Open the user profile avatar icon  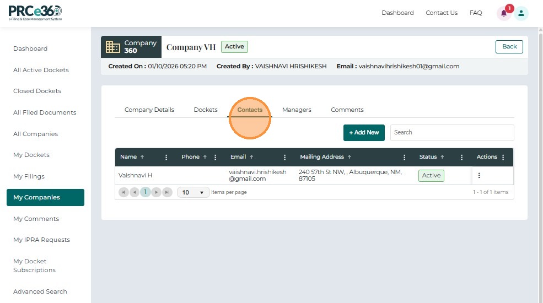tap(521, 13)
